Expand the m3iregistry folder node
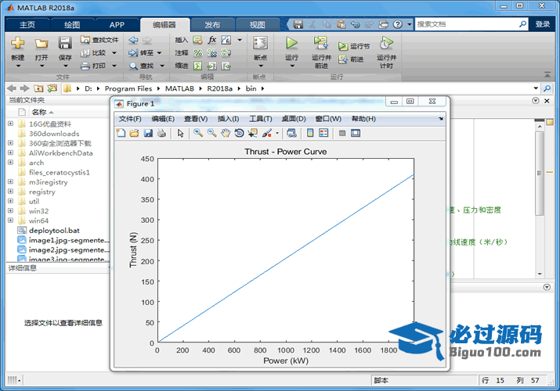The height and width of the screenshot is (391, 560). click(10, 181)
